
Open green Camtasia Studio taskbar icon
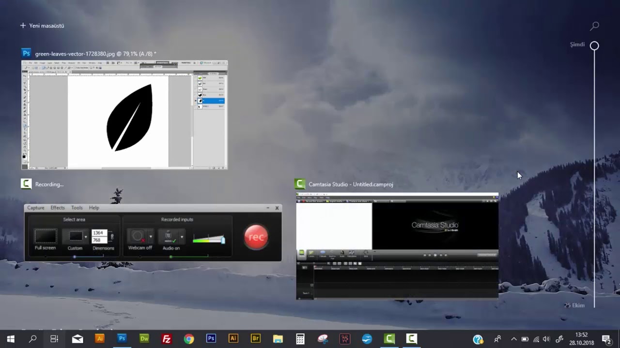[x=389, y=339]
